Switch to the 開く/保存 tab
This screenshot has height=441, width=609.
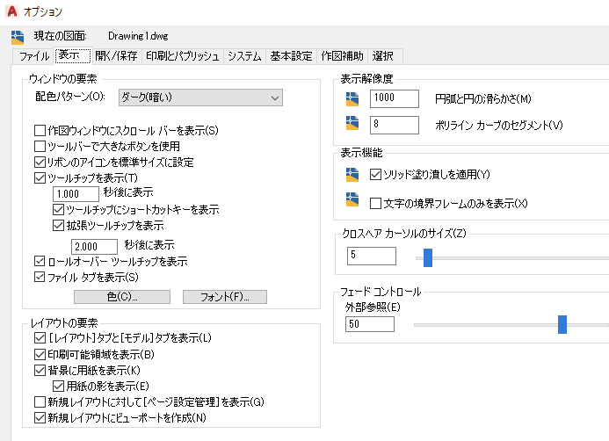[116, 56]
